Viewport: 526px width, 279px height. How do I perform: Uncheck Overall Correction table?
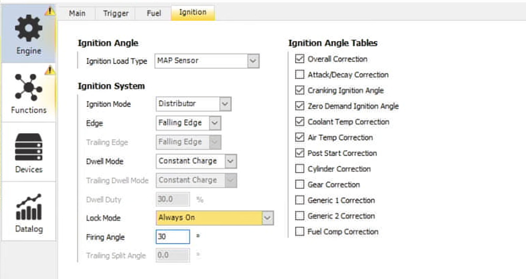[300, 59]
